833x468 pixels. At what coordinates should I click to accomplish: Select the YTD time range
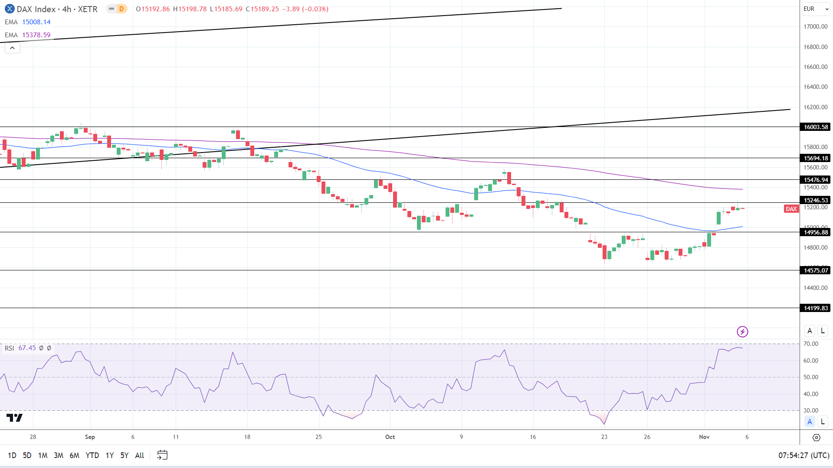[x=92, y=455]
